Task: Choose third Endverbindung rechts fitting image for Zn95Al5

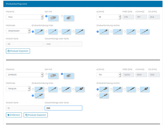Action: pyautogui.click(x=131, y=89)
